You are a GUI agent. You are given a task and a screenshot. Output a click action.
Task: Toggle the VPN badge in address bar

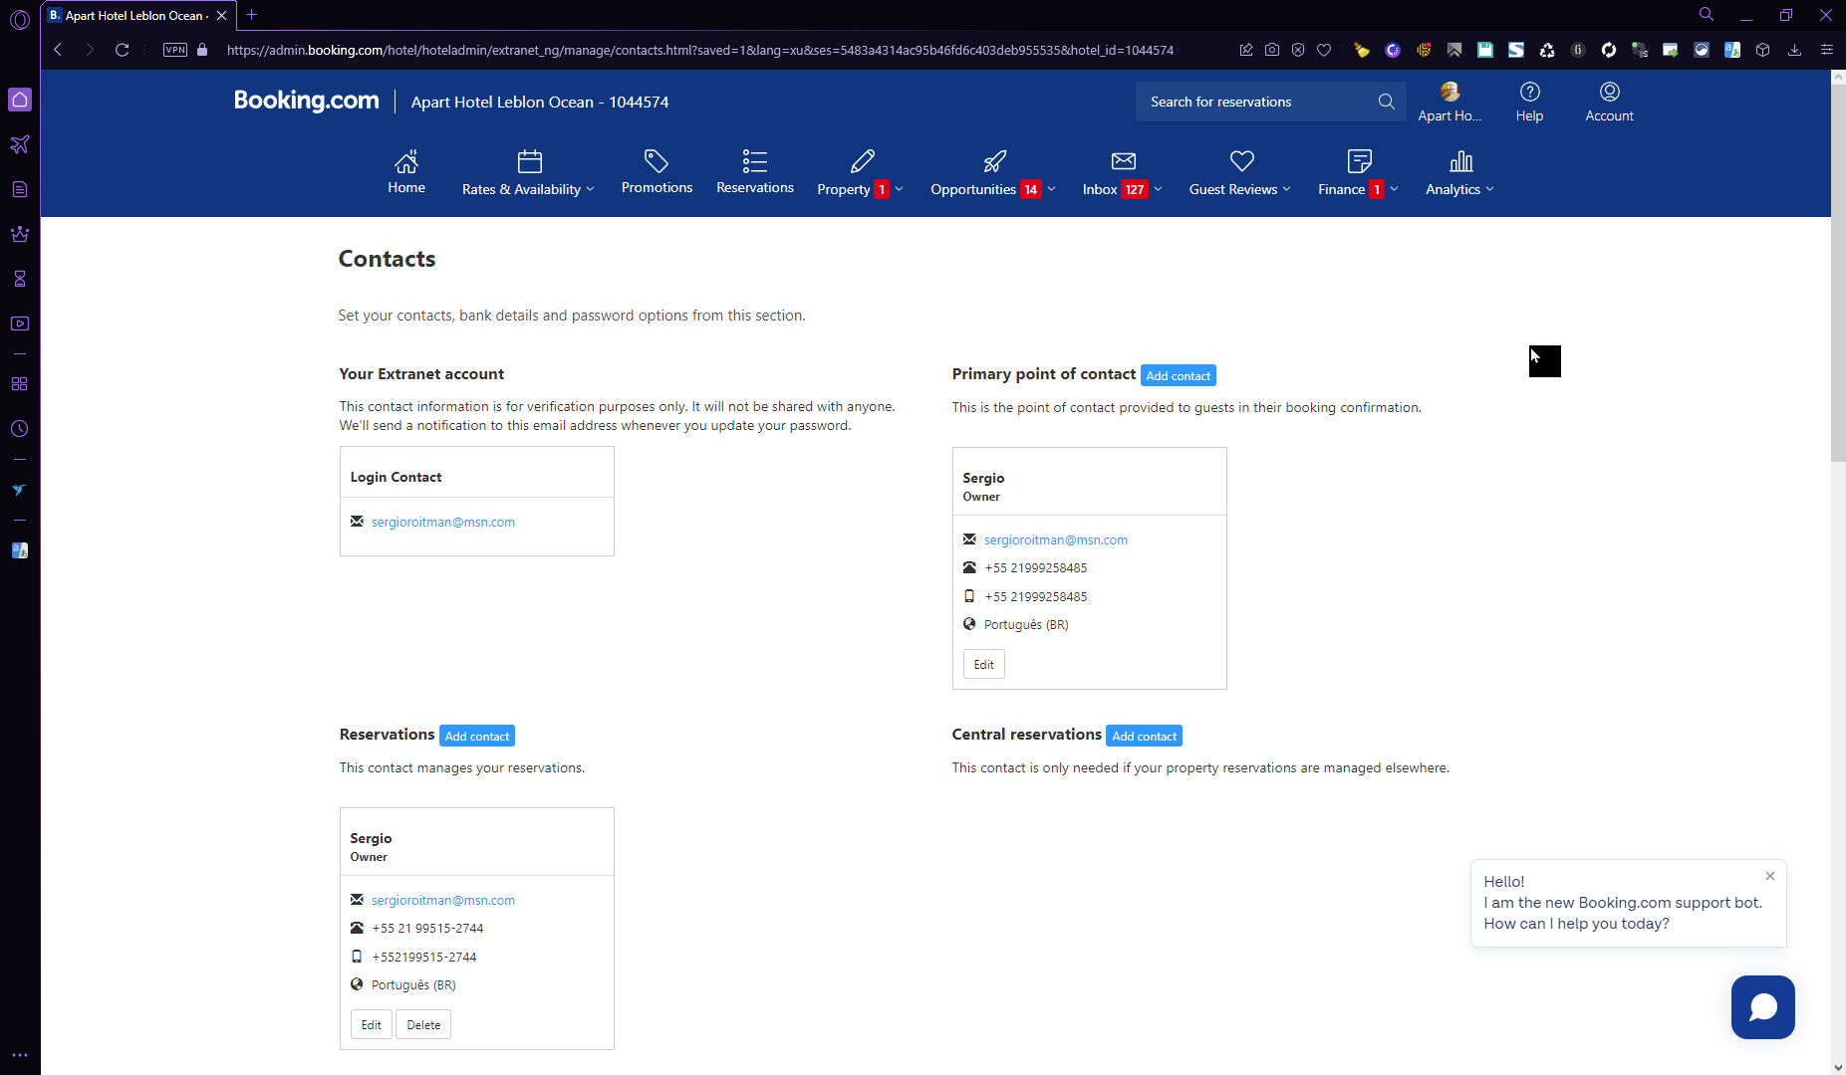(x=175, y=50)
